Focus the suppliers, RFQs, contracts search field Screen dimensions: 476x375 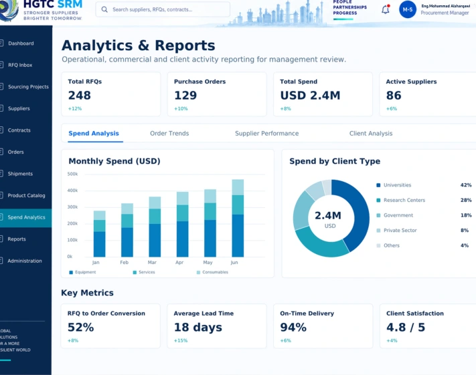(x=163, y=9)
